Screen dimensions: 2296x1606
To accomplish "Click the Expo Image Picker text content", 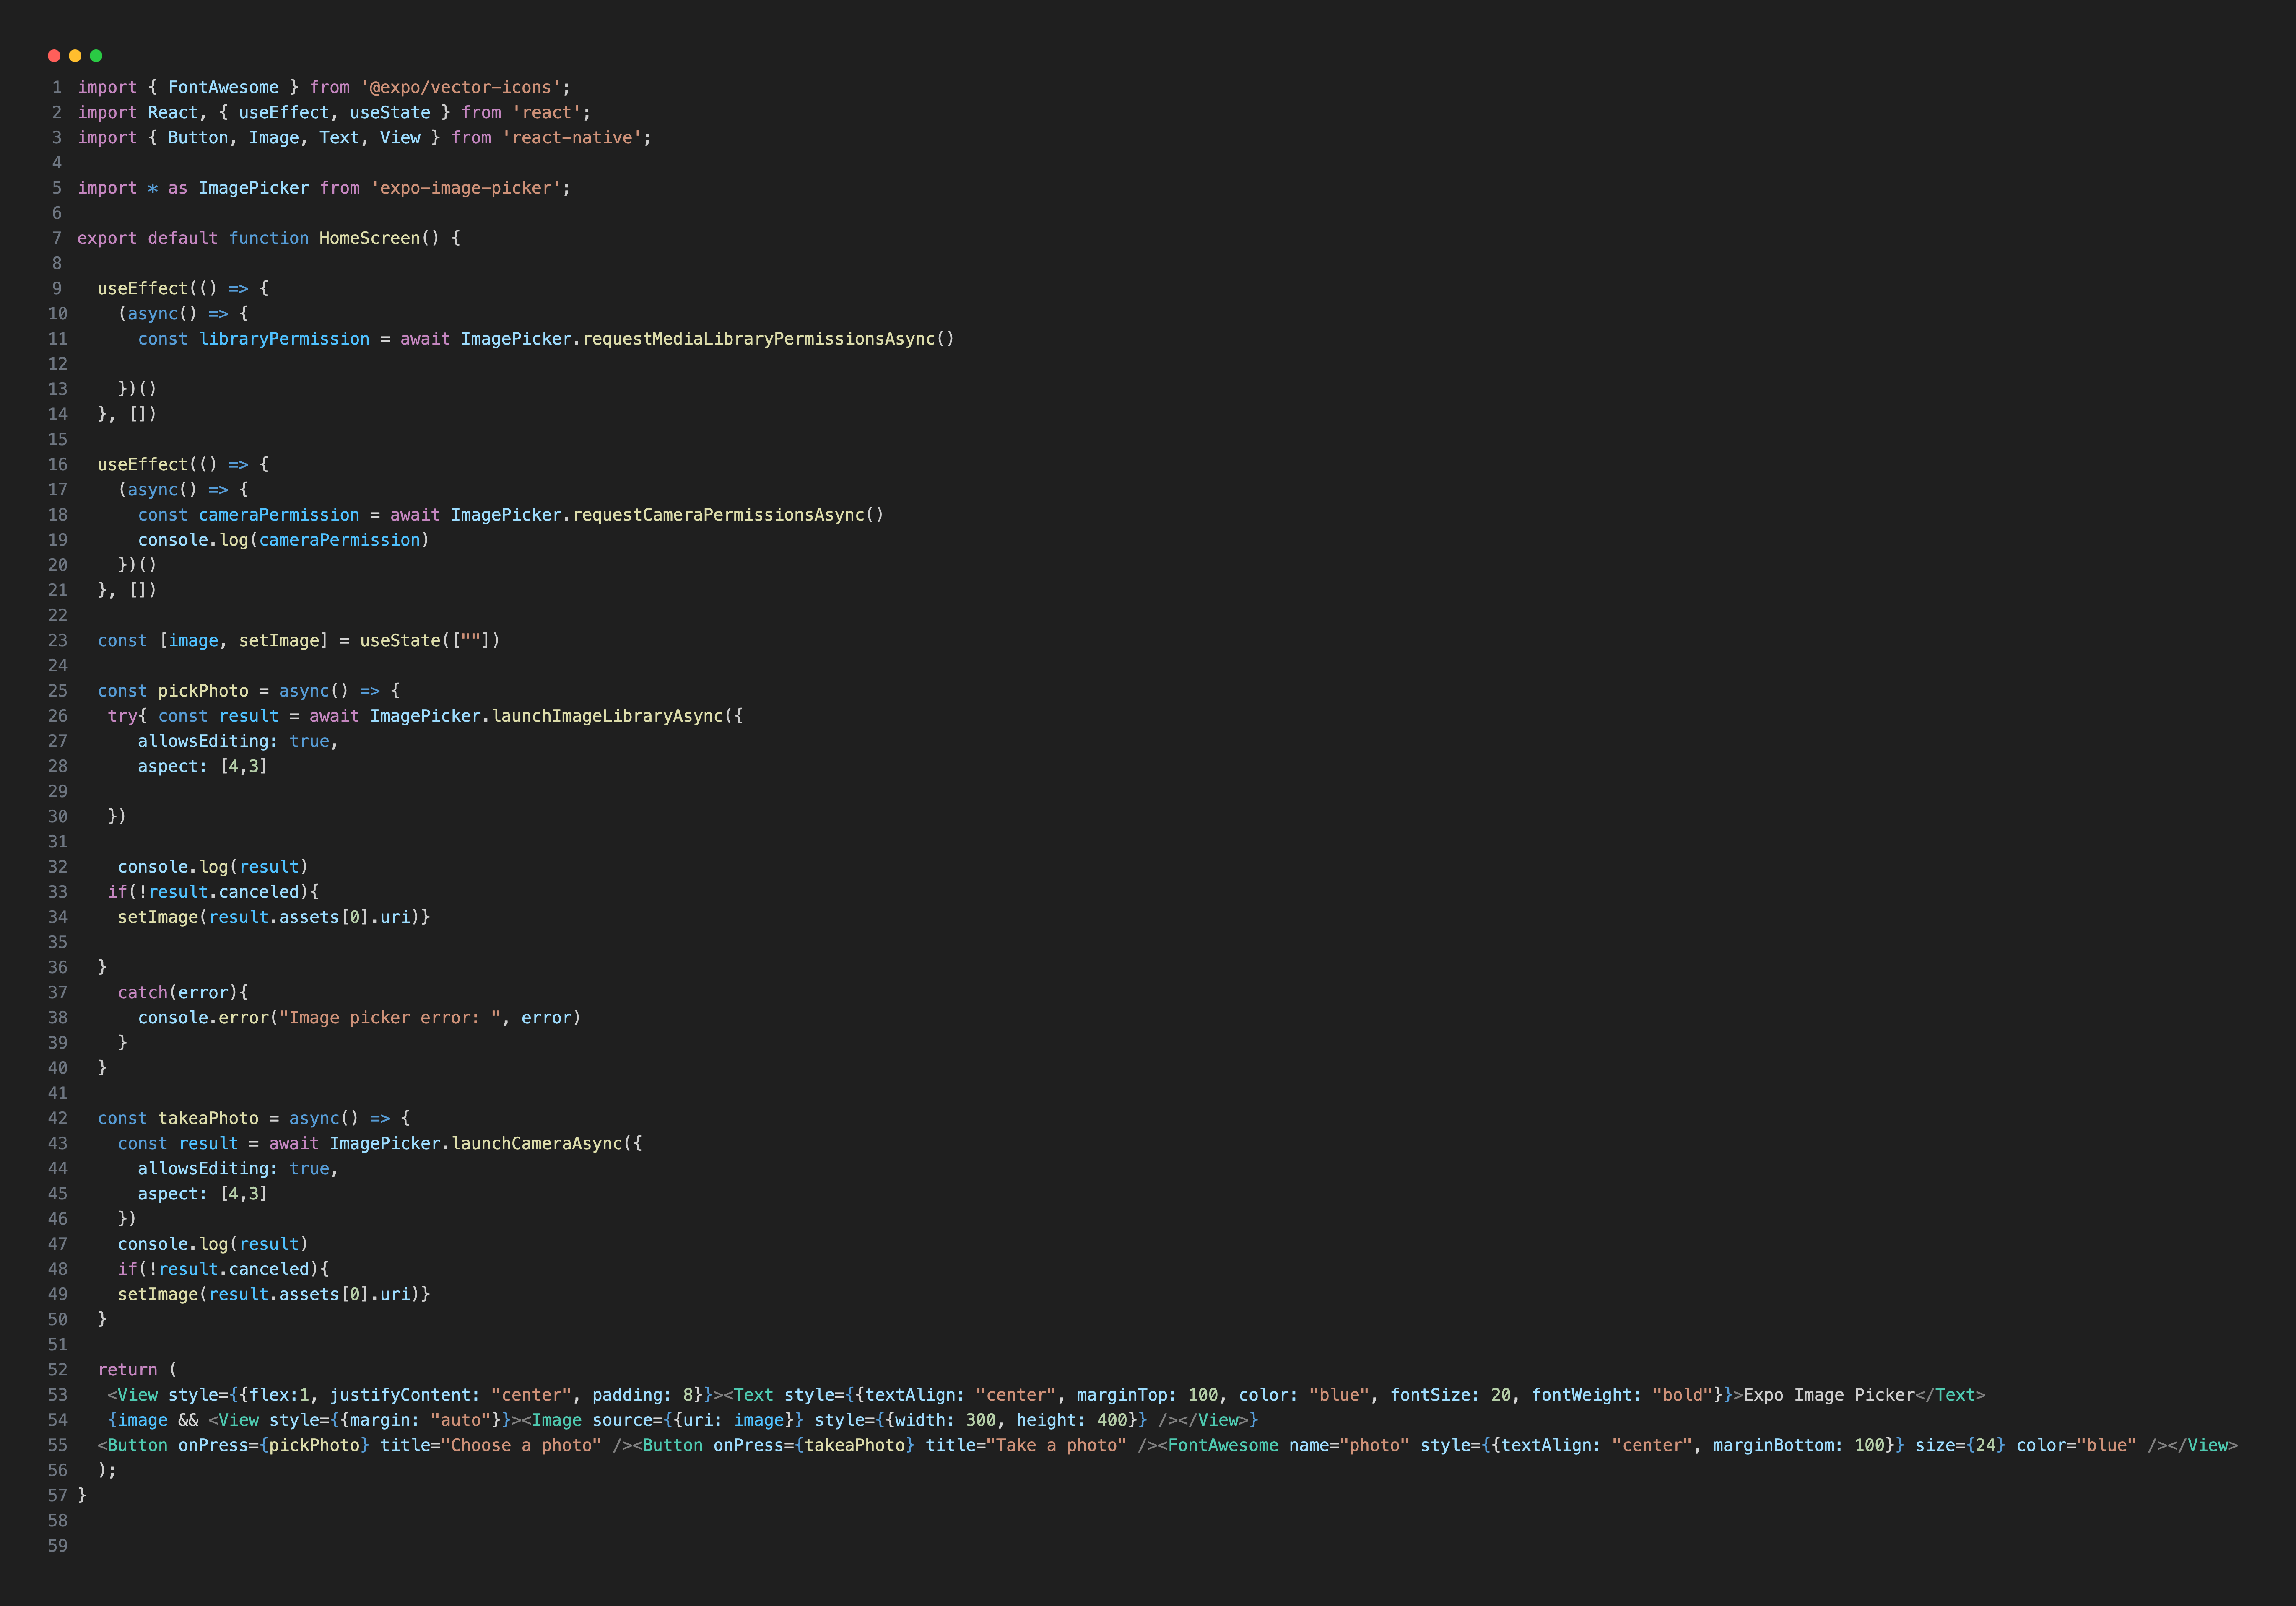I will click(1828, 1395).
